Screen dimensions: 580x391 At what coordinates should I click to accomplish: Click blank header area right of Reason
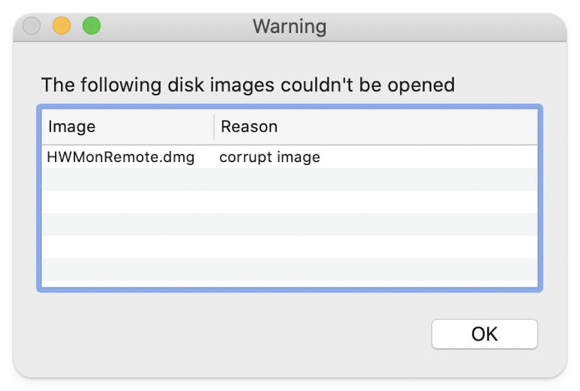click(408, 127)
